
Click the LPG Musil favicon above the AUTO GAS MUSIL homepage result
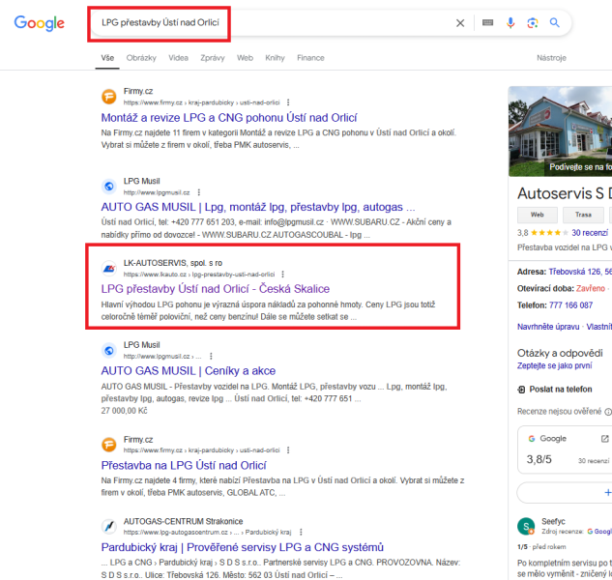coord(109,187)
